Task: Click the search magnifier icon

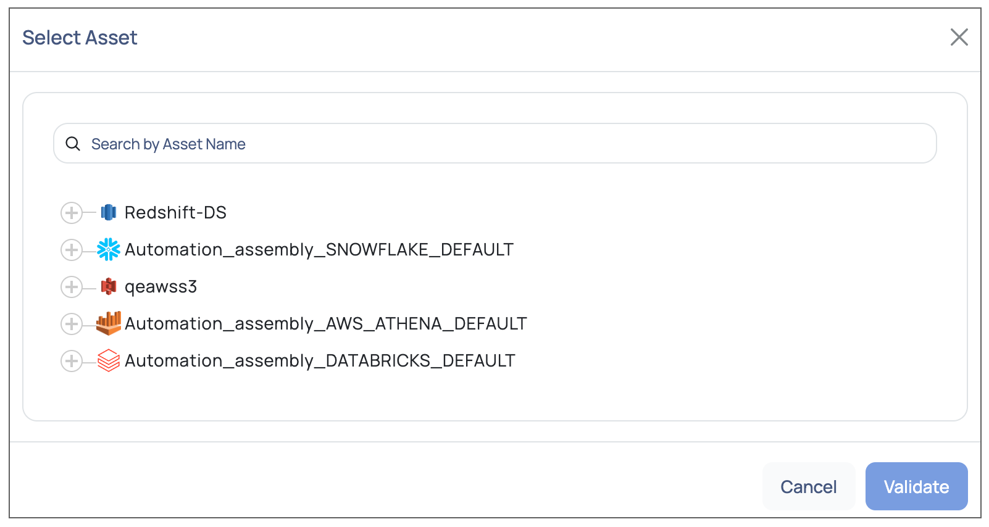Action: 73,144
